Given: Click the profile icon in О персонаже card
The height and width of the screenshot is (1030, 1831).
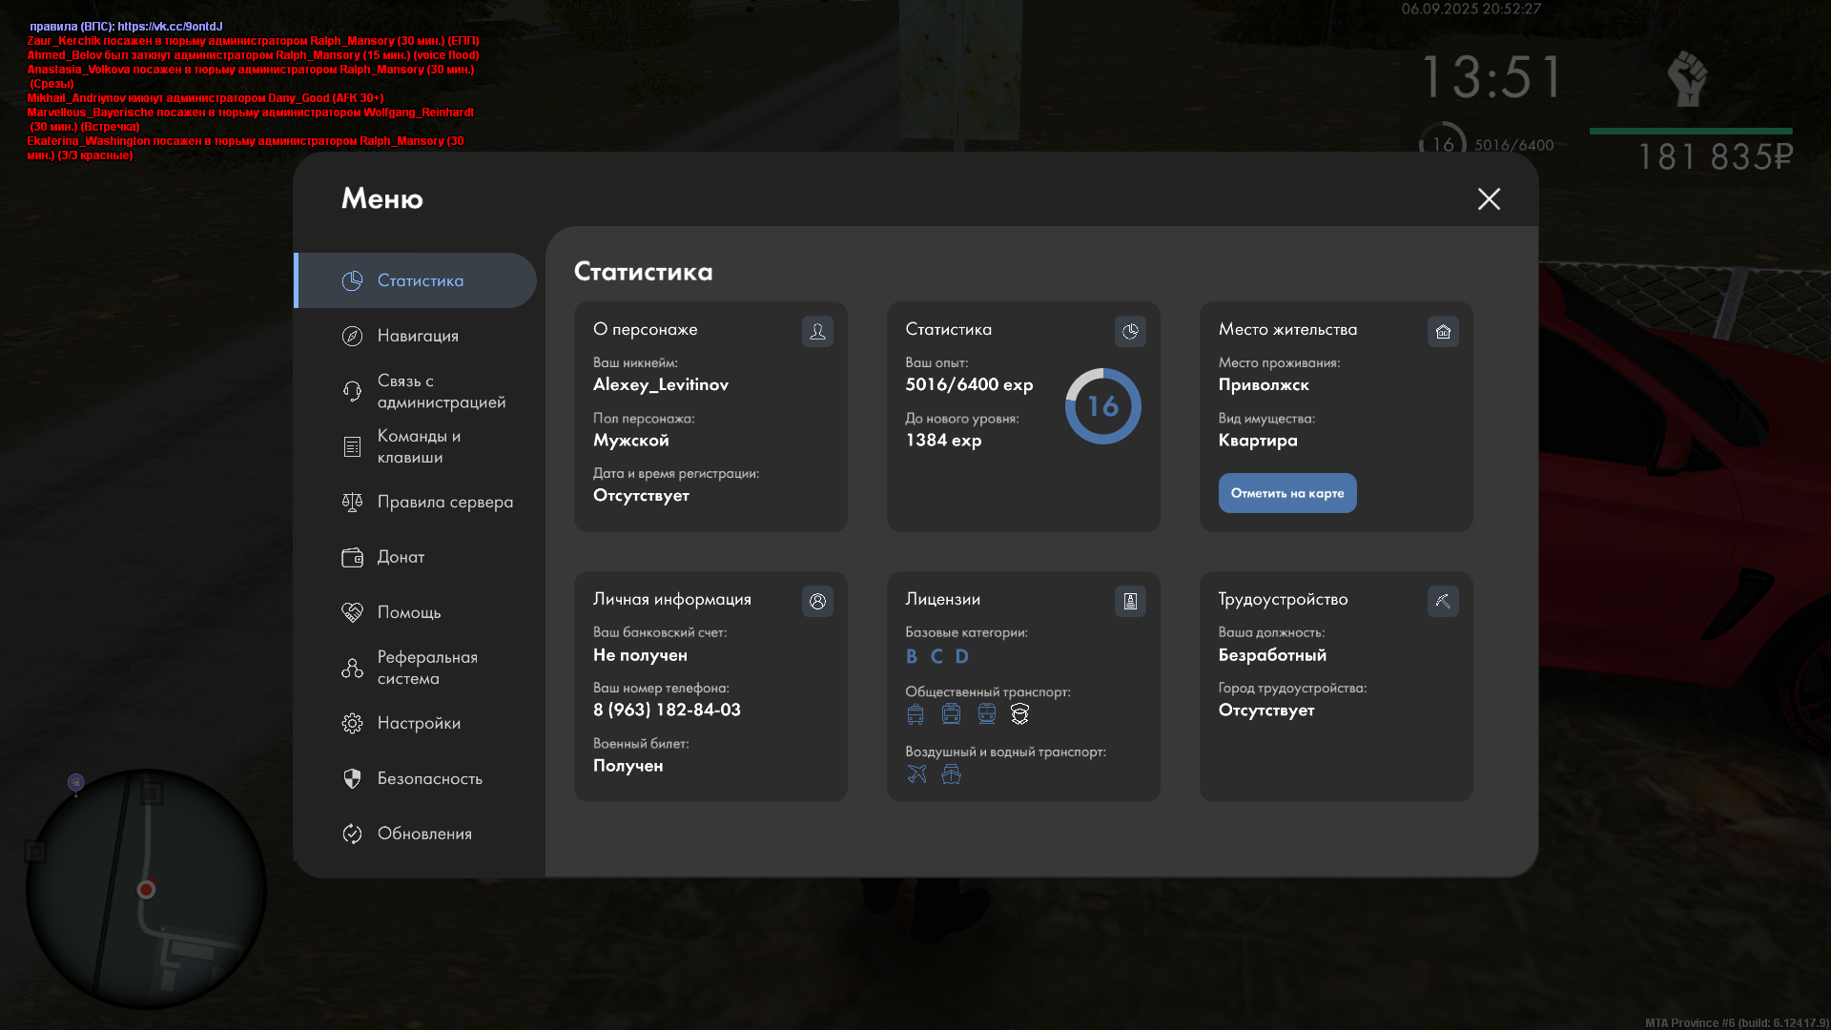Looking at the screenshot, I should click(817, 331).
